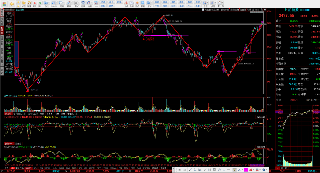Screen dimensions: 320x173
Task: Toggle the 均线 moving average display
Action: coord(249,10)
